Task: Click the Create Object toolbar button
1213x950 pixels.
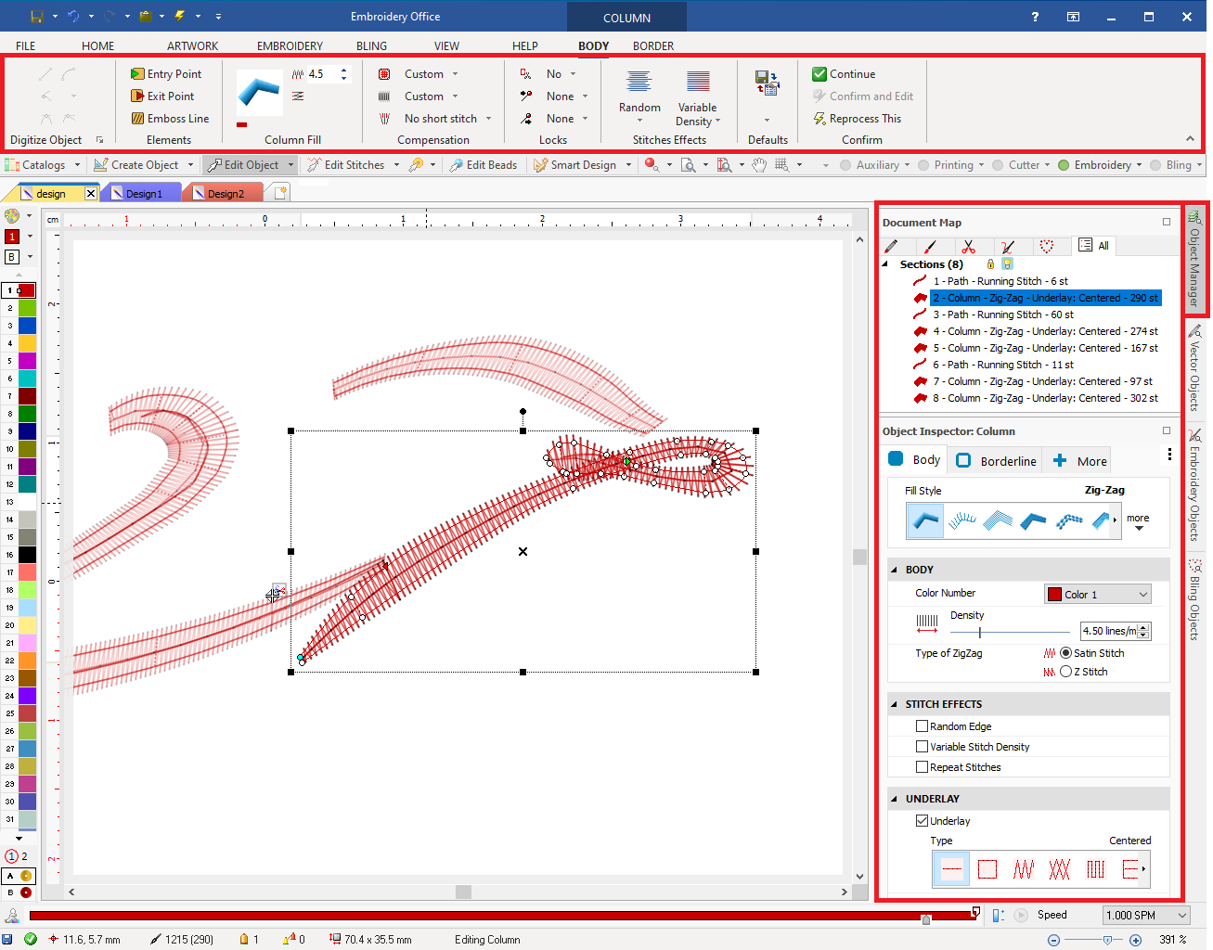Action: [x=144, y=165]
